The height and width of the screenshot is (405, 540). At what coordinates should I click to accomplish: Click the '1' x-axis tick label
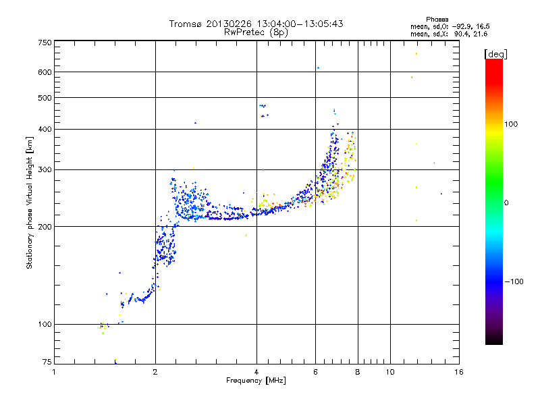[x=54, y=373]
